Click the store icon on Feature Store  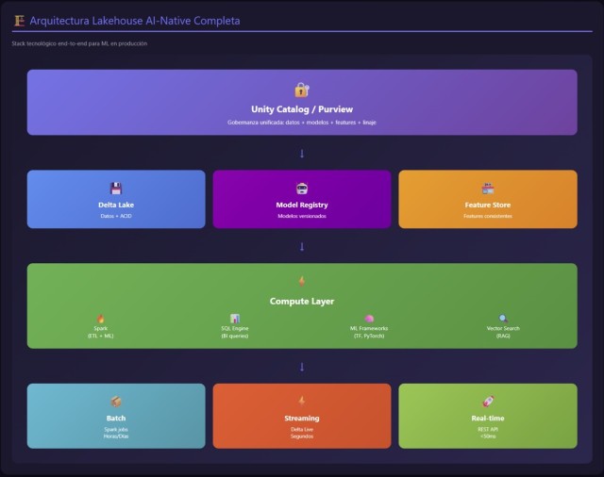click(487, 188)
